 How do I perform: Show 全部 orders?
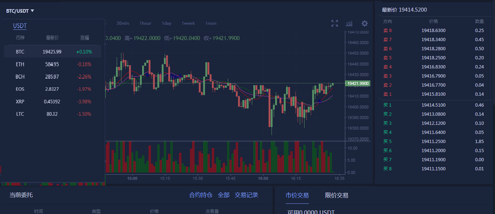(x=224, y=195)
